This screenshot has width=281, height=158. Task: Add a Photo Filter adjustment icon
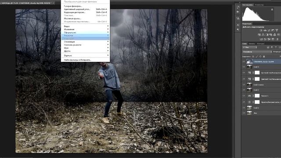[271, 35]
